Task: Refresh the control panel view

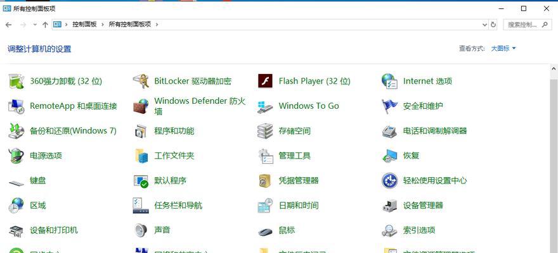Action: [493, 25]
